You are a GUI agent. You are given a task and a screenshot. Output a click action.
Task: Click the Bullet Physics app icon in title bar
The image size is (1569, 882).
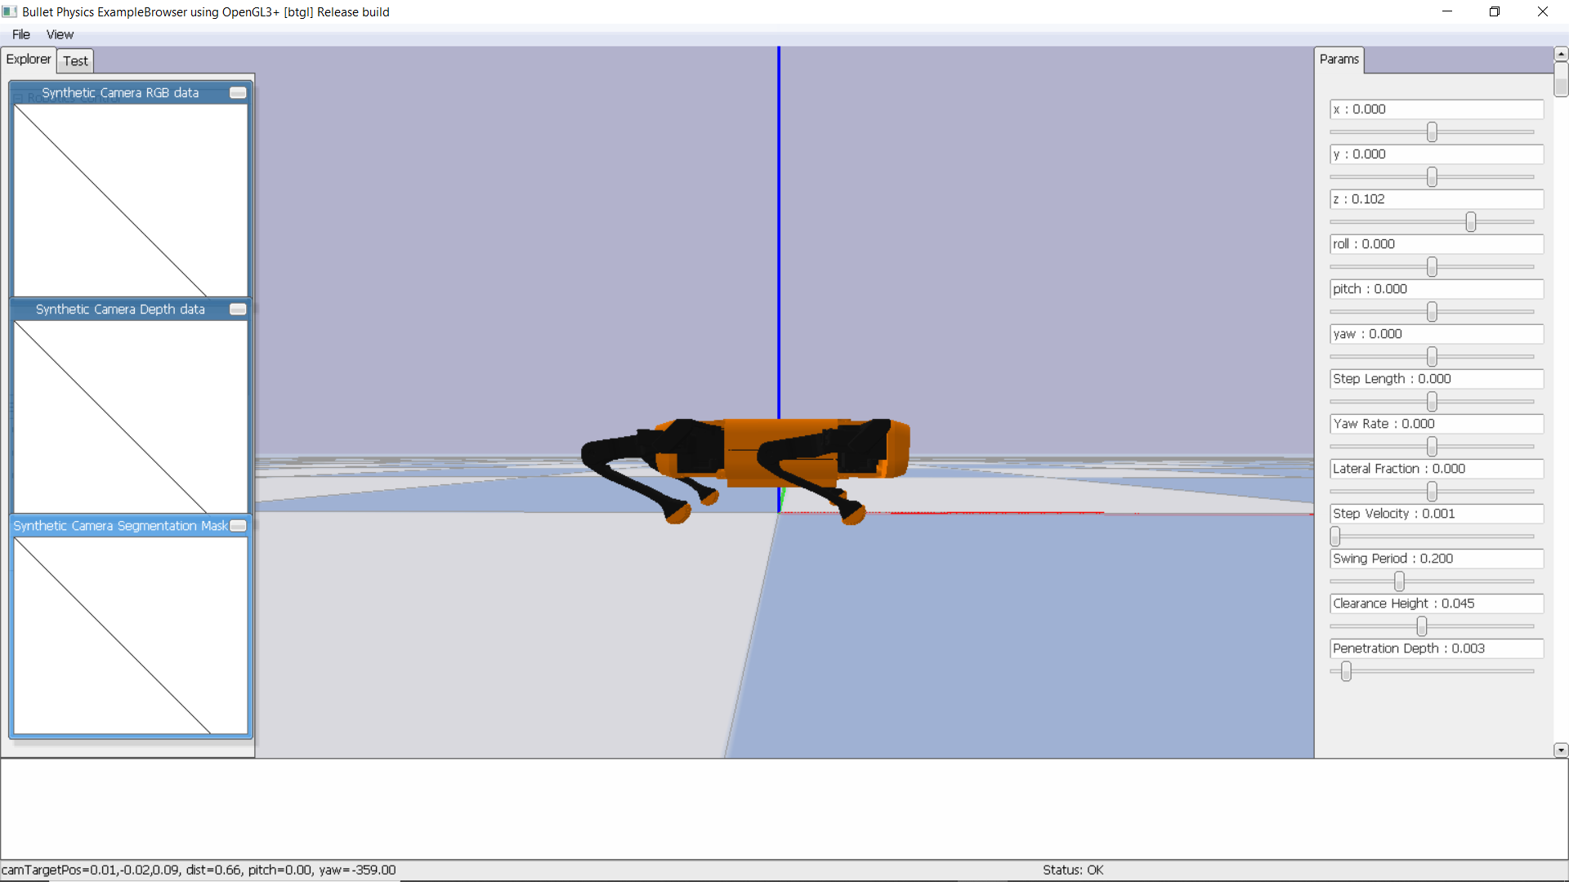[10, 11]
